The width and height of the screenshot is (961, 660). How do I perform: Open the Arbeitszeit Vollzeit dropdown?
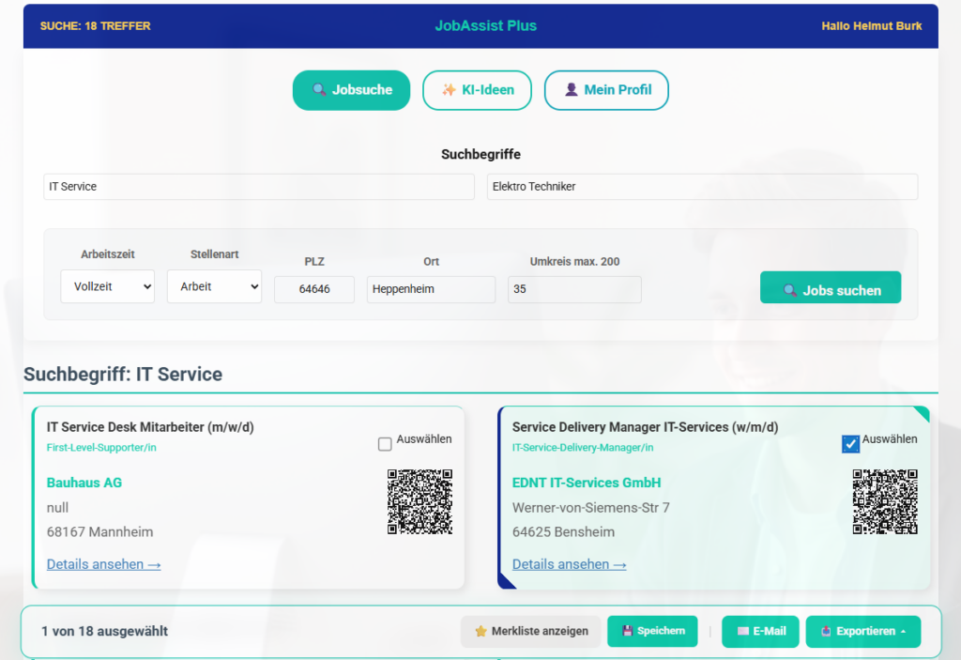107,286
